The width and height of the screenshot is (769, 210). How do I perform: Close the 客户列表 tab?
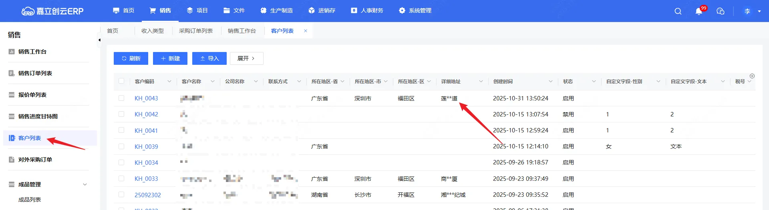point(306,31)
